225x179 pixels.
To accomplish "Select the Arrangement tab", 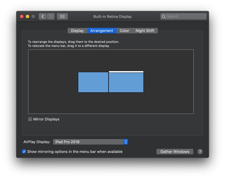I will 102,31.
